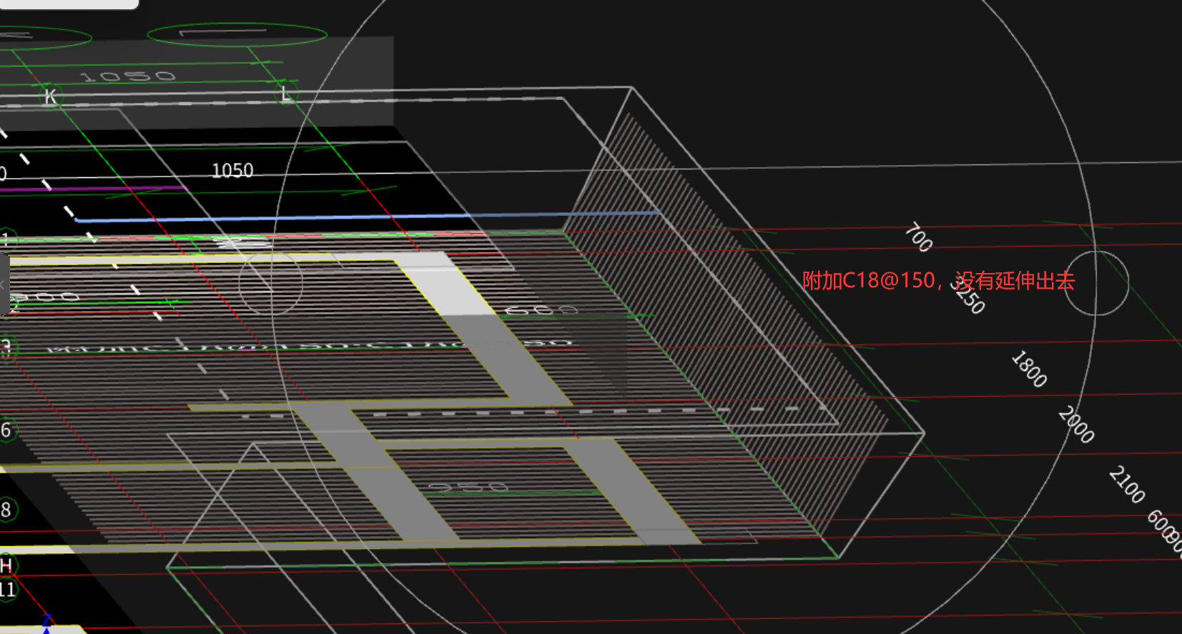Select the axis bubble labeled K

(49, 96)
